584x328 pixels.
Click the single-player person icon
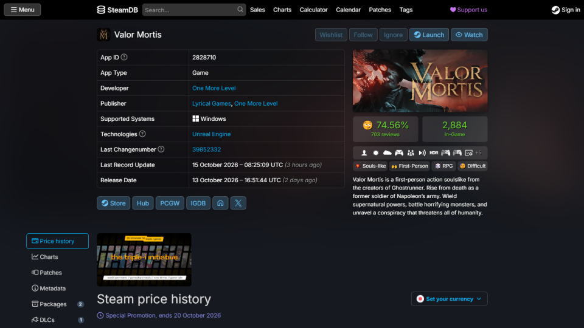point(364,152)
